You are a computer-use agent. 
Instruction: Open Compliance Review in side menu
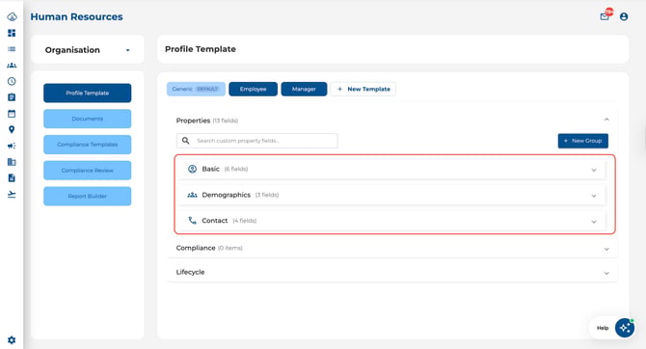pyautogui.click(x=88, y=171)
